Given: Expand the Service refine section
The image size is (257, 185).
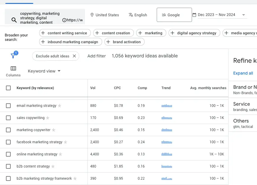Looking at the screenshot, I should pyautogui.click(x=243, y=106).
